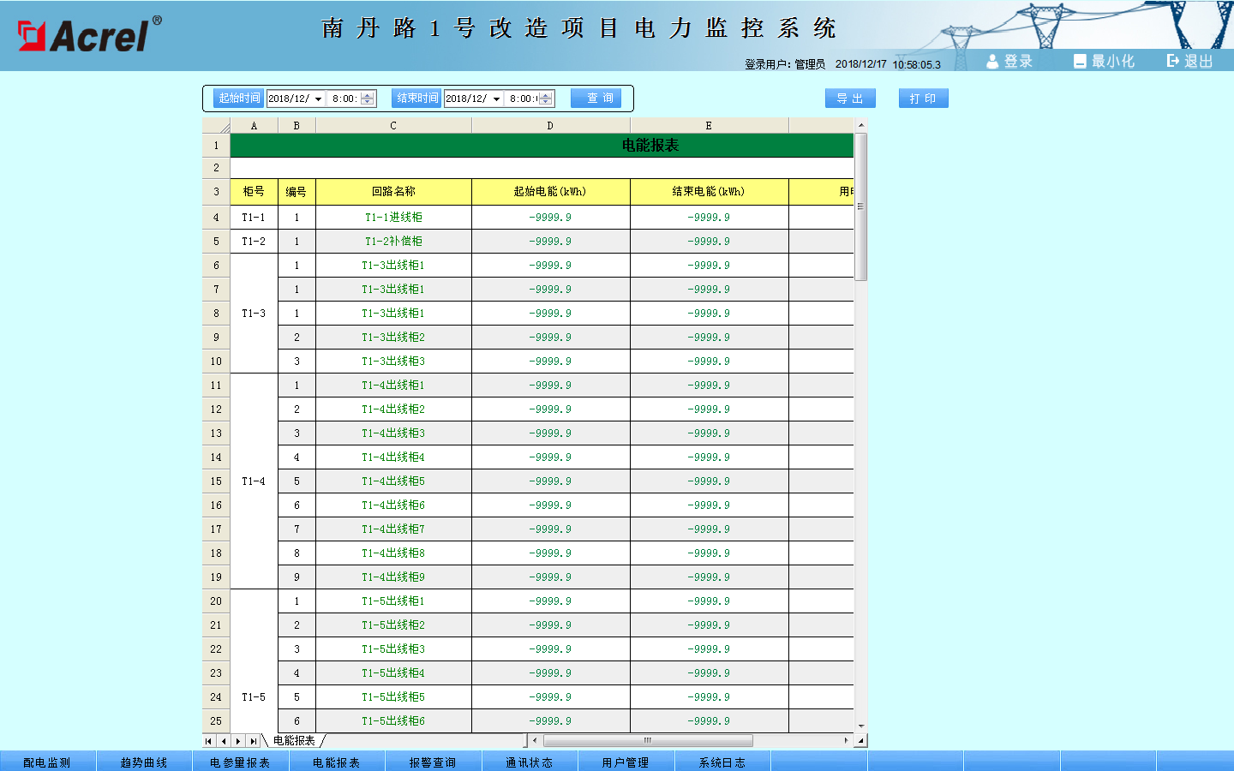Open the end date dropdown calendar
The image size is (1234, 771).
[x=496, y=99]
